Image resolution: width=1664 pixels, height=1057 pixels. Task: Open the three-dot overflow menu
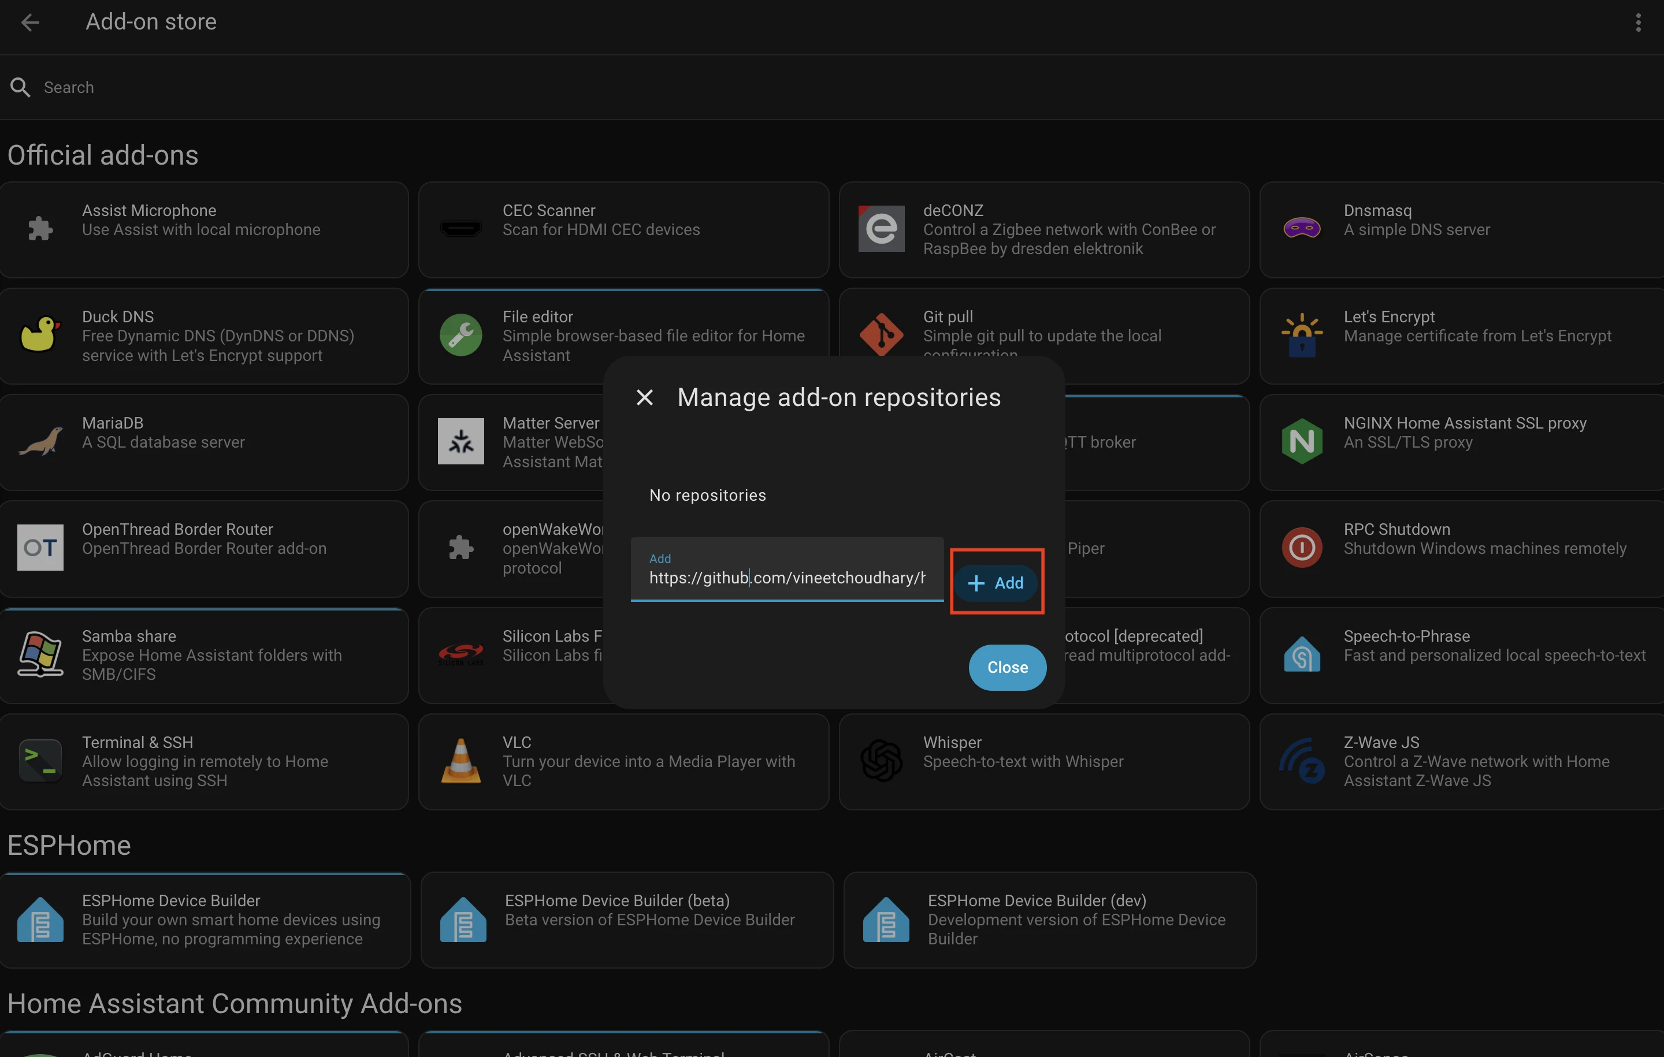pyautogui.click(x=1639, y=23)
